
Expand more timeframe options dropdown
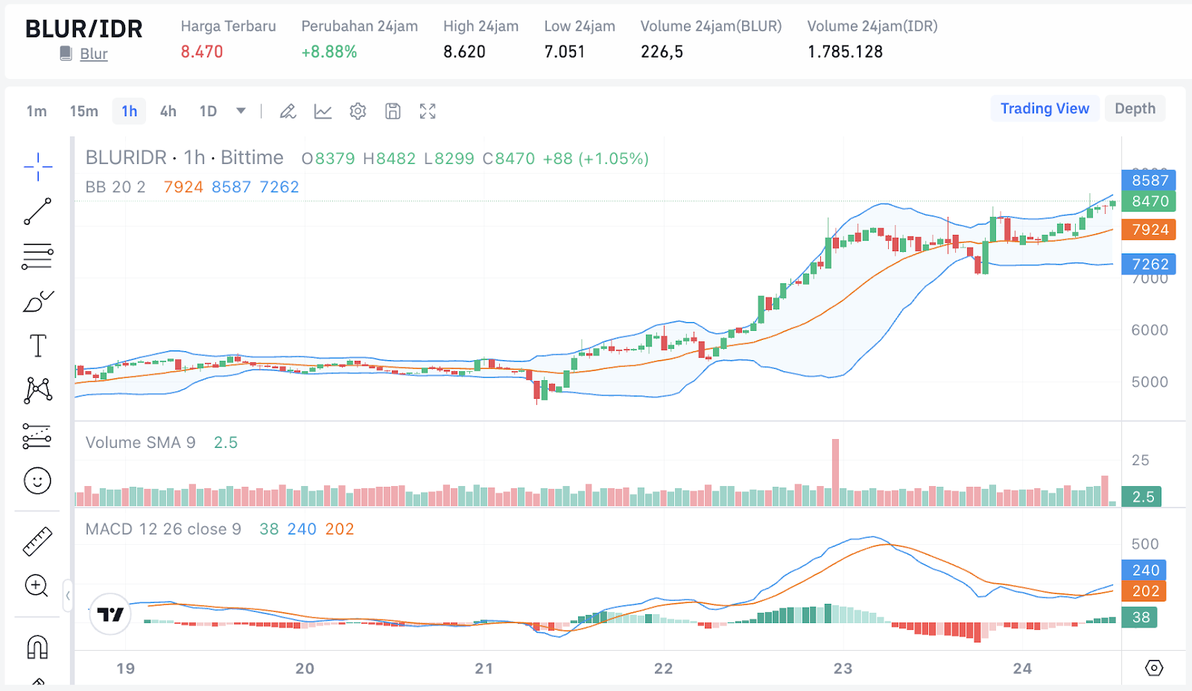coord(241,111)
